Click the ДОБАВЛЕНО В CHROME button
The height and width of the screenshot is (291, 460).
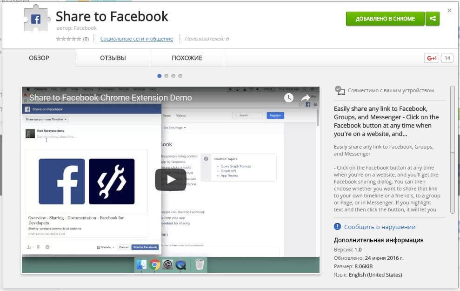coord(385,19)
